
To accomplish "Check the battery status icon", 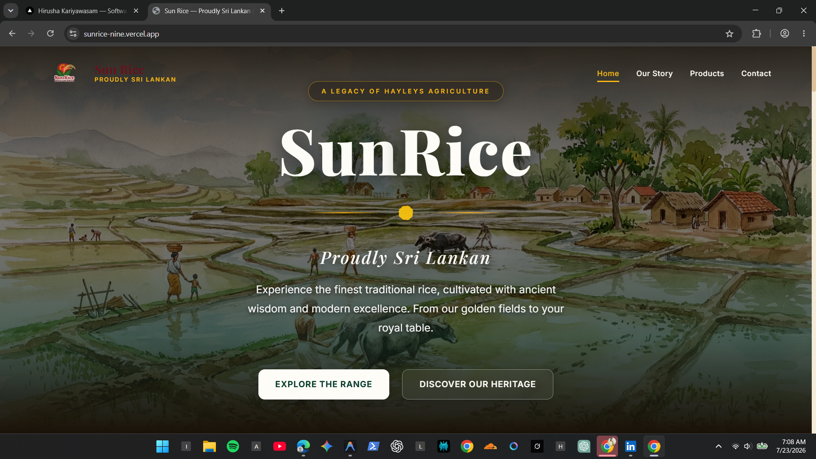I will click(x=762, y=446).
